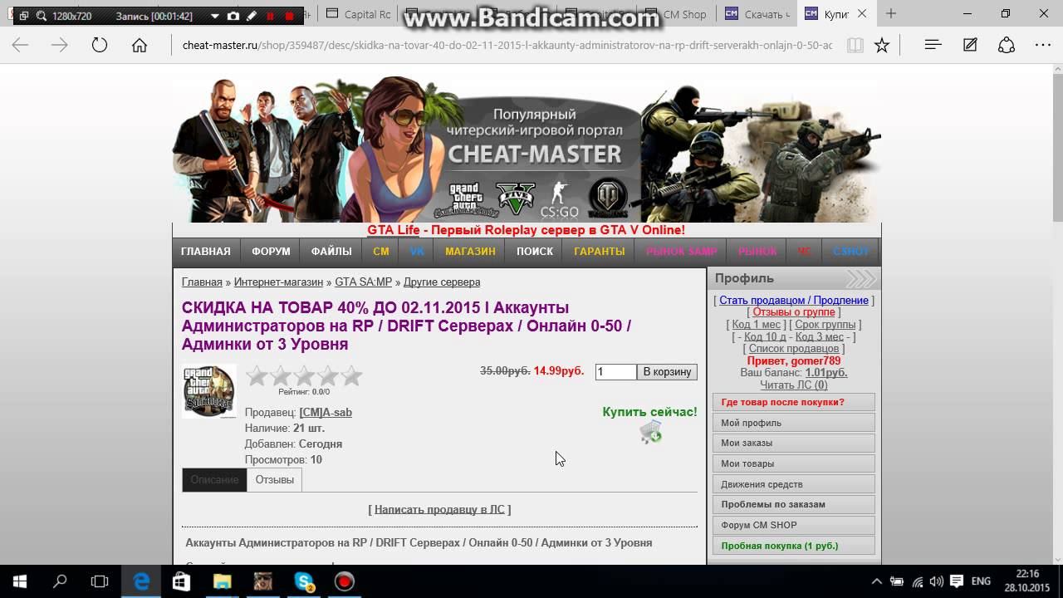Screen dimensions: 1063x598
Task: Open the МАГАЗИН navigation item
Action: pyautogui.click(x=470, y=252)
